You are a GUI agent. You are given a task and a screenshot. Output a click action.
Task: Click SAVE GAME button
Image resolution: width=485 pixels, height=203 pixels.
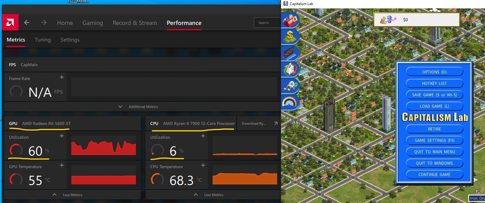click(434, 95)
